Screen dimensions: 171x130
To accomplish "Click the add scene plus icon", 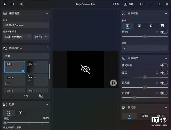I will click(x=11, y=96).
